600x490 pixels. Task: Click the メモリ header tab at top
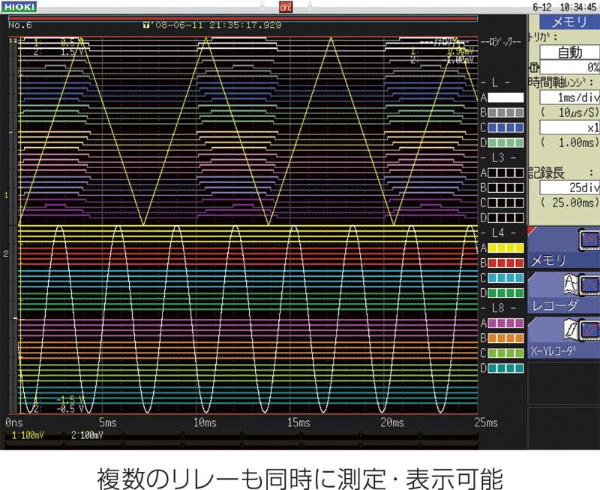point(569,22)
